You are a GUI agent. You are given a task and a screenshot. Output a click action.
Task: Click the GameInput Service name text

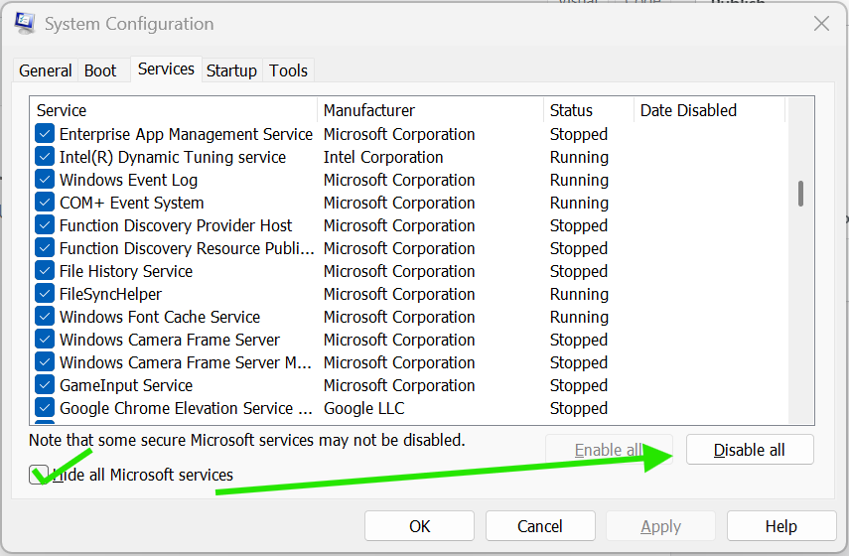coord(126,385)
